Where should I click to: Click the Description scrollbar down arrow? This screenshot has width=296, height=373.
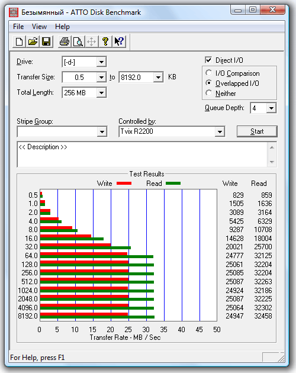(x=272, y=162)
